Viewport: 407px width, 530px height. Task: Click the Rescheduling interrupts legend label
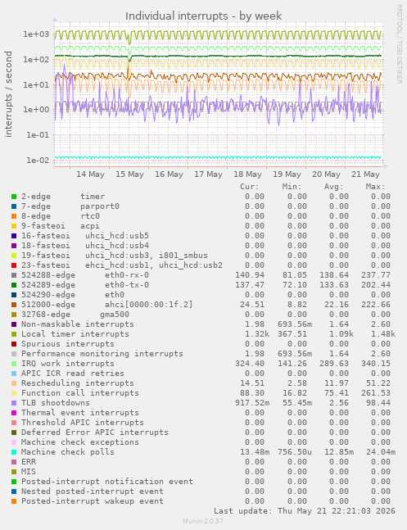pyautogui.click(x=78, y=383)
